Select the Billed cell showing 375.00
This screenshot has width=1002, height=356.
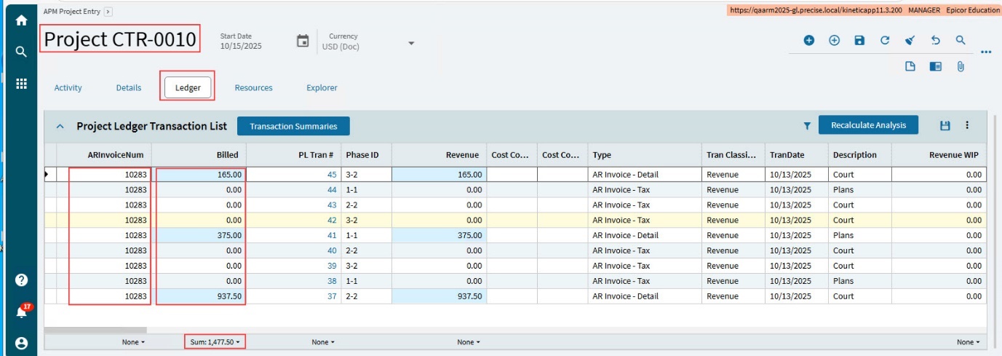(x=199, y=235)
